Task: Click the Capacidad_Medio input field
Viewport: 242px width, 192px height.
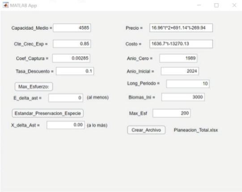Action: click(x=72, y=28)
